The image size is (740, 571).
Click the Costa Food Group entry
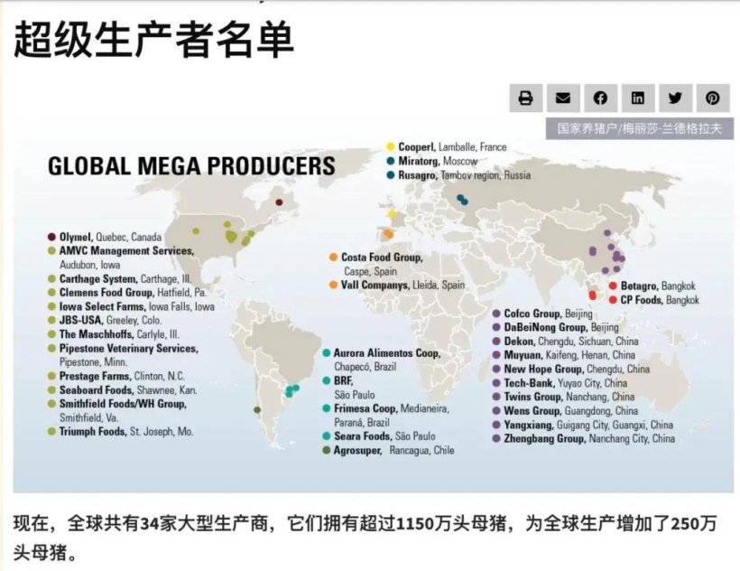point(376,264)
